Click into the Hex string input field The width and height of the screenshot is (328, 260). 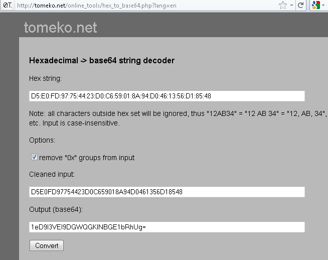point(167,96)
